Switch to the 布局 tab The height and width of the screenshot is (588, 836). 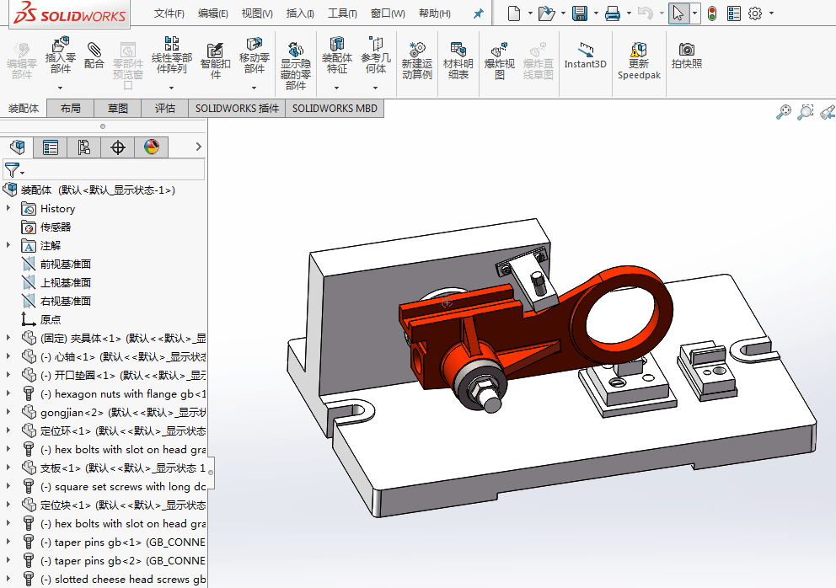(x=71, y=108)
